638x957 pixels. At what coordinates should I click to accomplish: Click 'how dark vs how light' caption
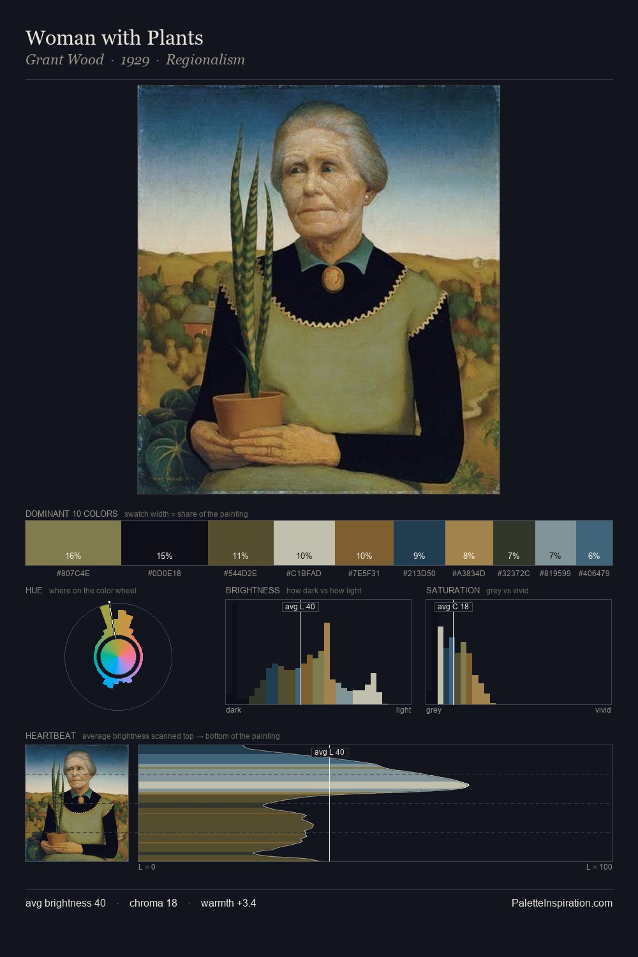[x=323, y=591]
